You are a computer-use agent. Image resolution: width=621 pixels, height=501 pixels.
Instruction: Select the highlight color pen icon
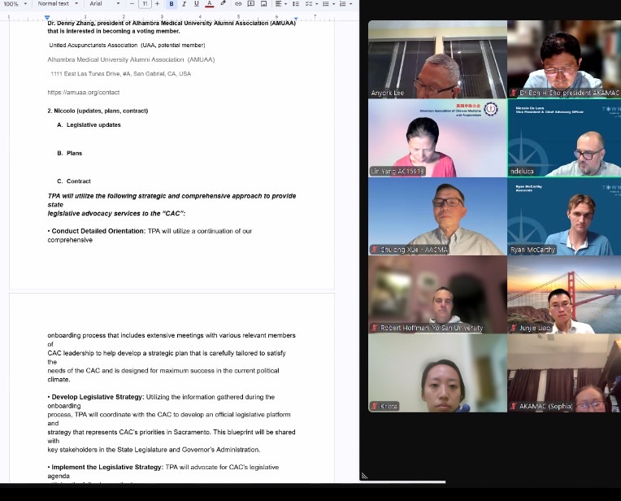pyautogui.click(x=222, y=4)
